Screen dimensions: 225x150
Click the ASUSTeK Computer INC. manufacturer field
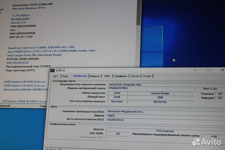tap(167, 85)
